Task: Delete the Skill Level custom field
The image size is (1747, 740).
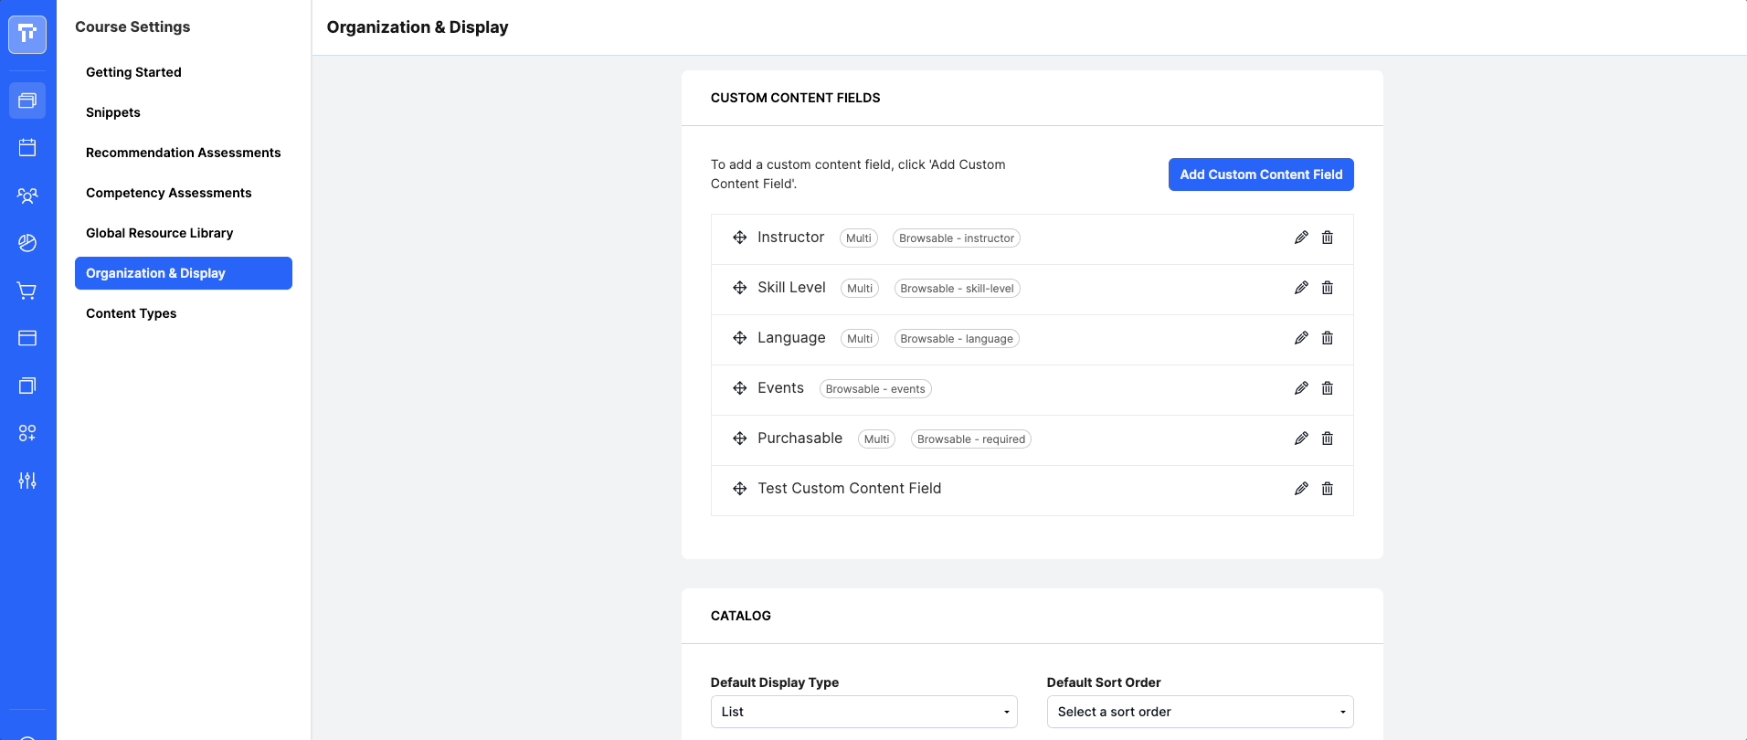Action: pyautogui.click(x=1328, y=288)
